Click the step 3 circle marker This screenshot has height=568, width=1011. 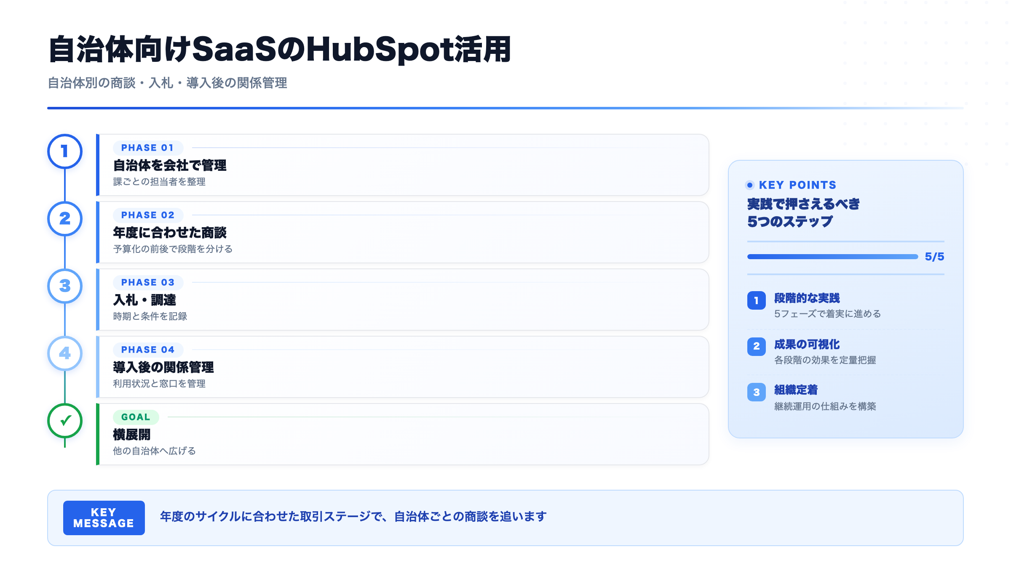(65, 286)
